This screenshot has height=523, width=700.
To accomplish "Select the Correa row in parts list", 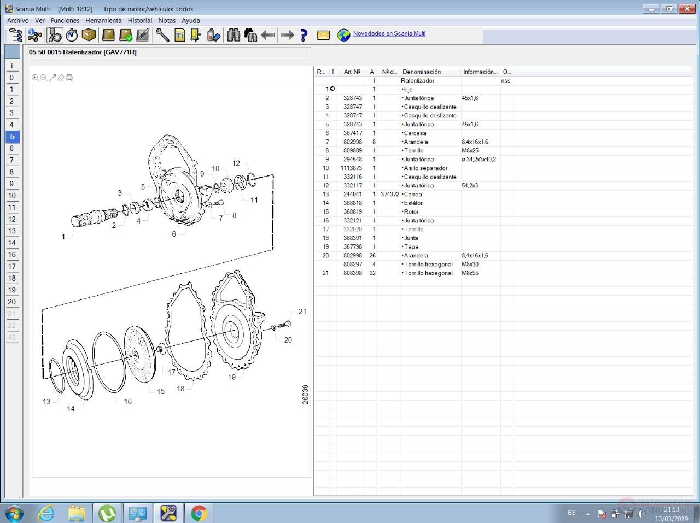I will [x=413, y=195].
